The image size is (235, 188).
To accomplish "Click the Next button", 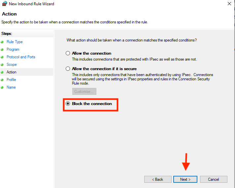I will (x=185, y=179).
